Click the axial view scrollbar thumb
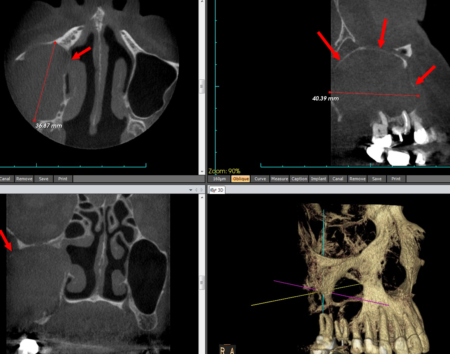Viewport: 450px width, 354px height. tap(202, 86)
